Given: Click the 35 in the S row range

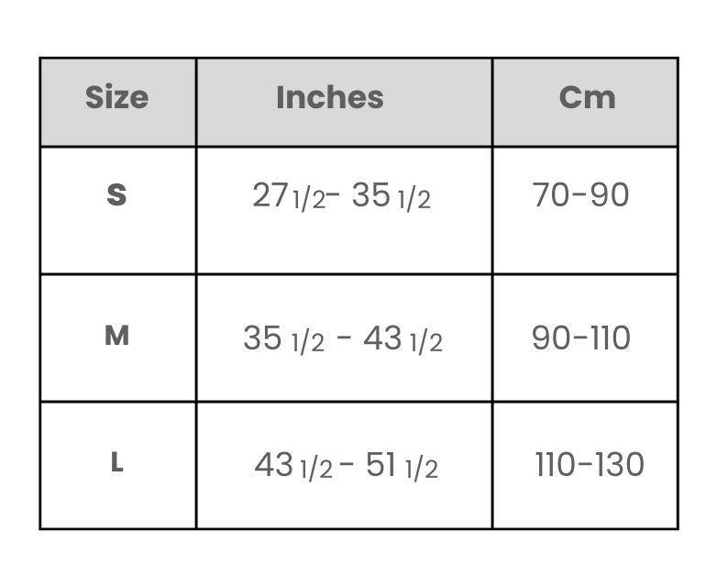Looking at the screenshot, I should 370,194.
